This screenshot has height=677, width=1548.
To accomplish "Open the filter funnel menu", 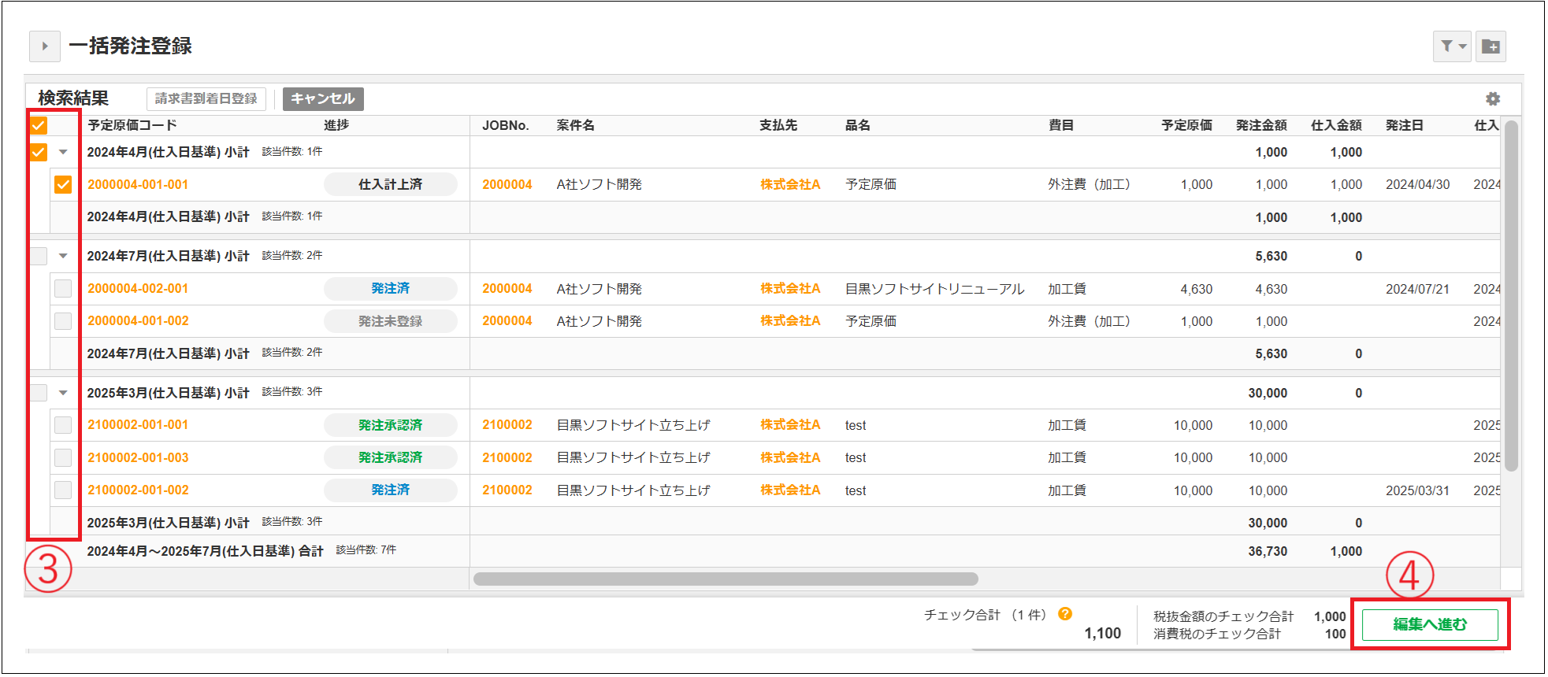I will coord(1451,46).
